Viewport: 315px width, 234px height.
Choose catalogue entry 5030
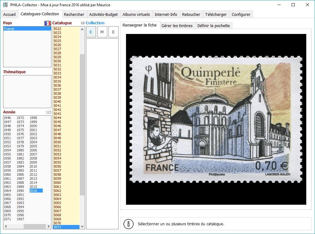(x=66, y=61)
